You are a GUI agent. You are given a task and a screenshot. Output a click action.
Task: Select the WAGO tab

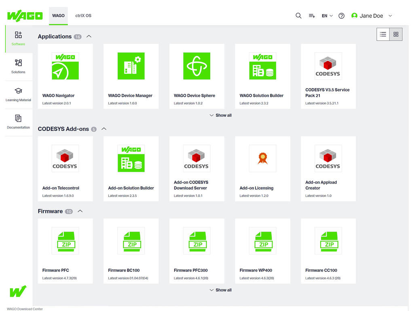coord(58,16)
